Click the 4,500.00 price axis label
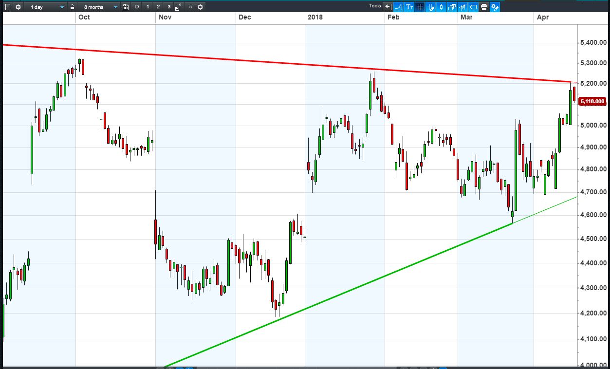The height and width of the screenshot is (369, 610). tap(593, 239)
